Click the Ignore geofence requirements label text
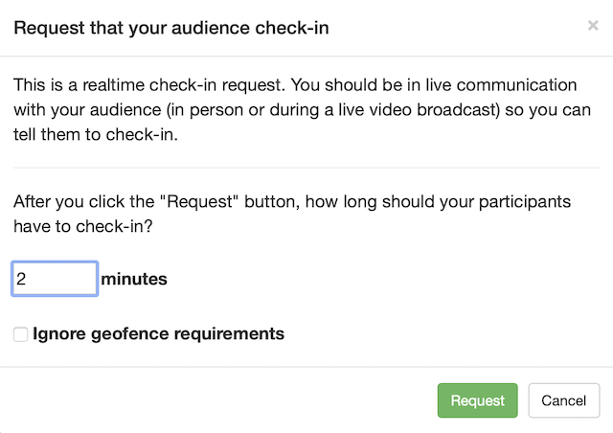 (158, 334)
